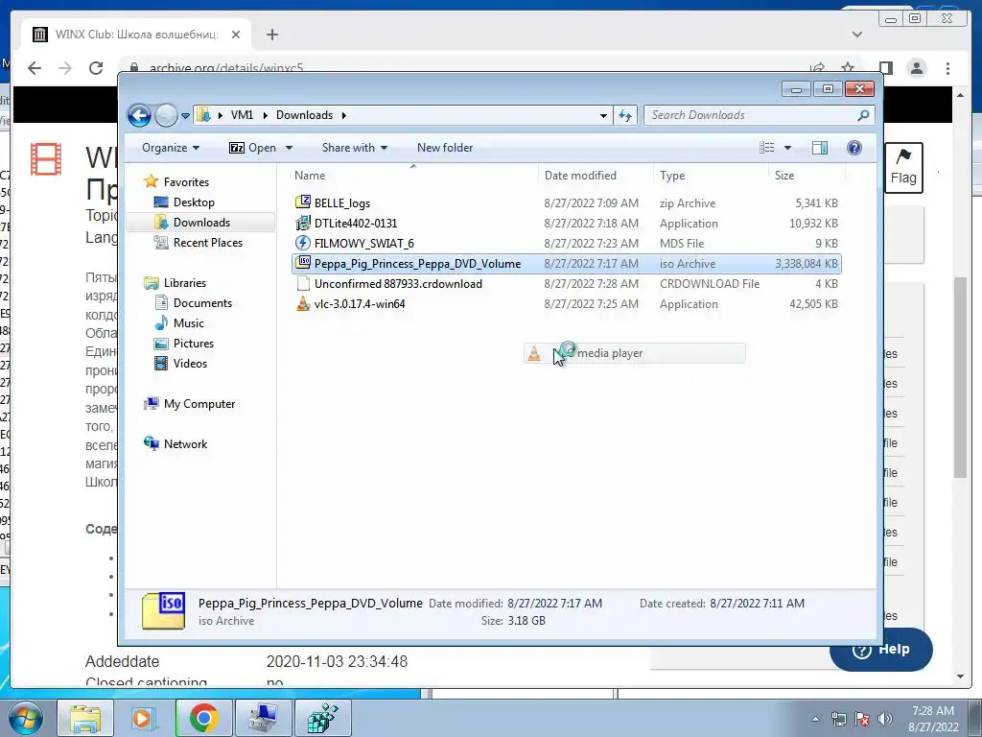
Task: Open the Windows Start menu
Action: pyautogui.click(x=26, y=718)
